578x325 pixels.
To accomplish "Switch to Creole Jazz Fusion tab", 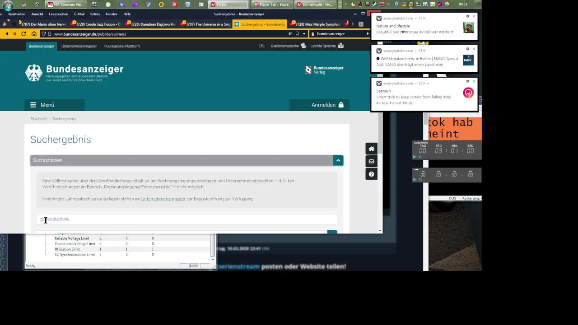I will click(x=95, y=24).
